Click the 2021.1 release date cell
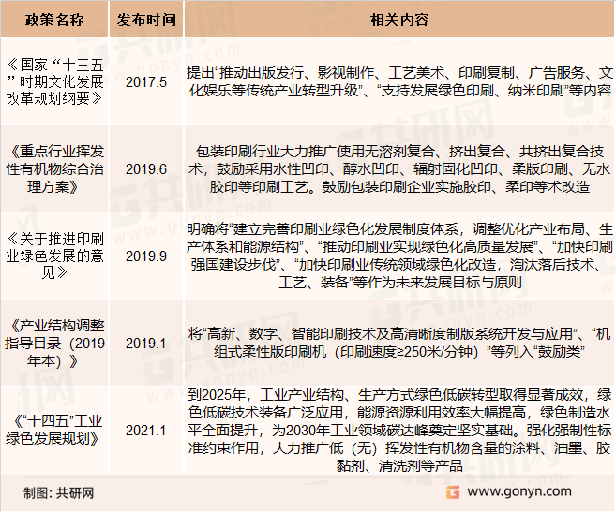Screen dimensions: 616x512 (x=144, y=428)
